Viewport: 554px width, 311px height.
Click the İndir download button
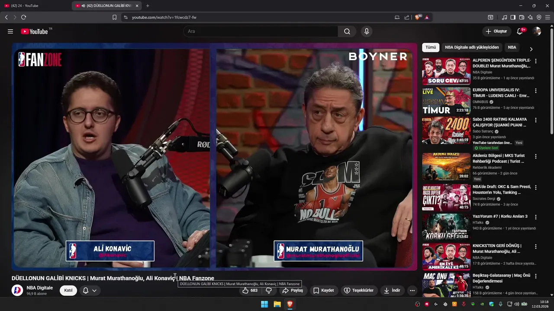(x=392, y=290)
